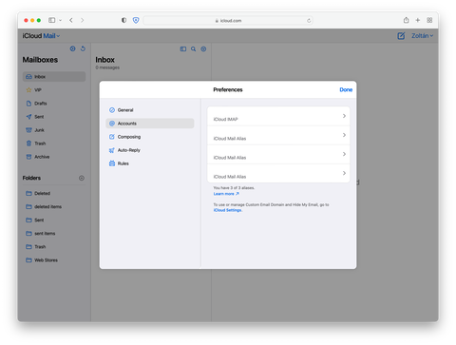Open the Junk mailbox

(54, 130)
